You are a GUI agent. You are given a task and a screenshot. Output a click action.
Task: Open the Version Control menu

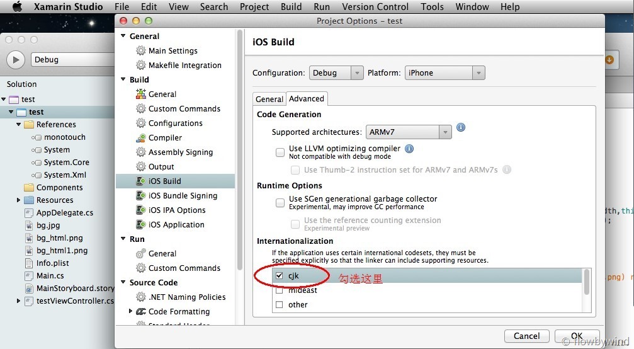[375, 7]
